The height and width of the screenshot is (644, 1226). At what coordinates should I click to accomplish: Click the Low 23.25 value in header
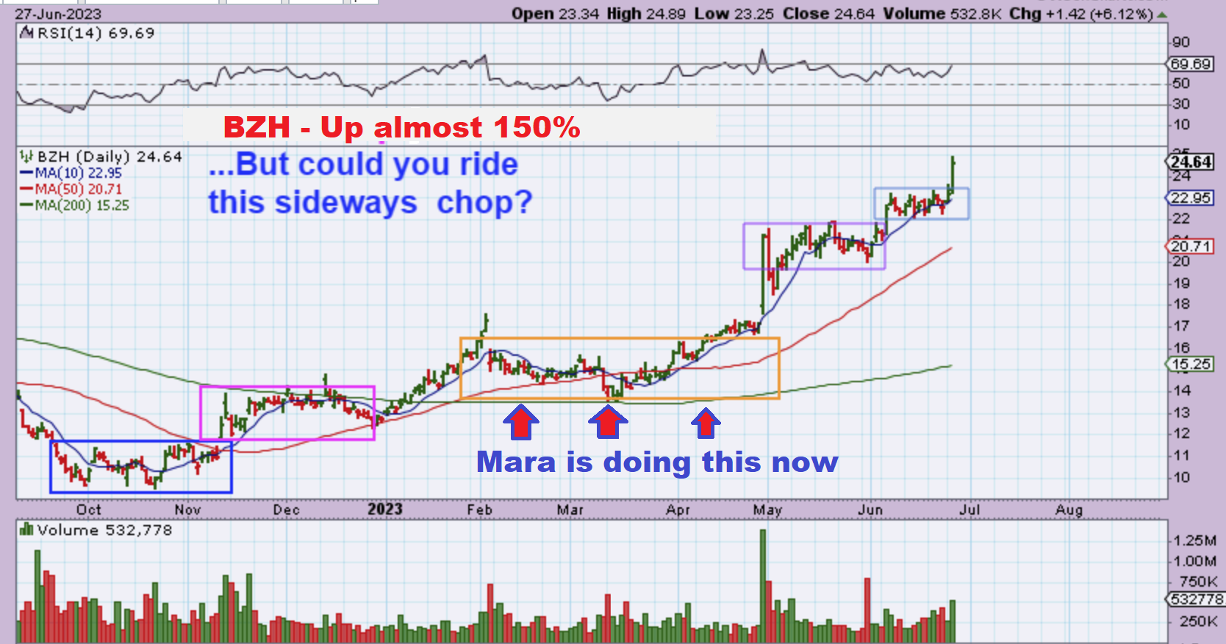(x=734, y=13)
